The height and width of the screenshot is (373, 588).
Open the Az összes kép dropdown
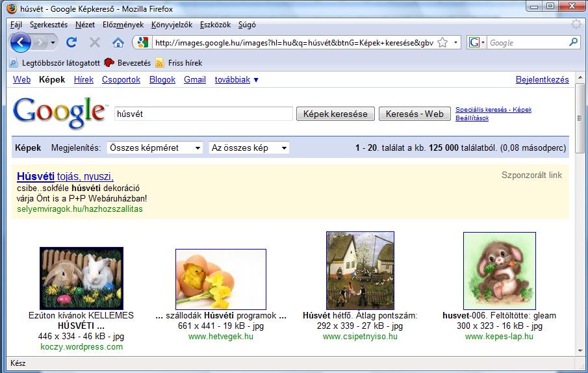pos(249,148)
